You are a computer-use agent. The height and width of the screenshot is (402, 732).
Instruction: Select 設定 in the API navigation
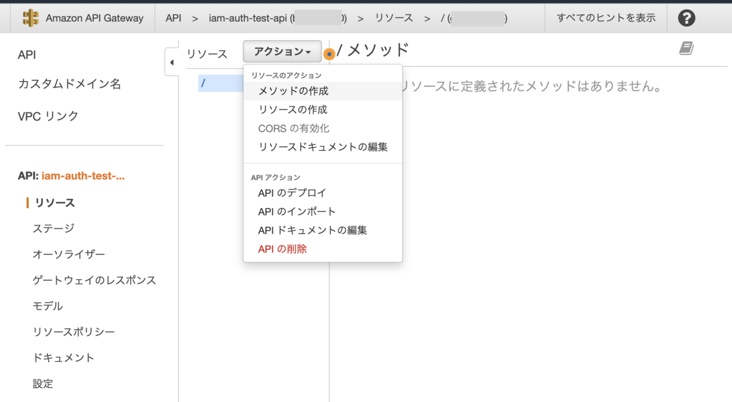click(43, 384)
